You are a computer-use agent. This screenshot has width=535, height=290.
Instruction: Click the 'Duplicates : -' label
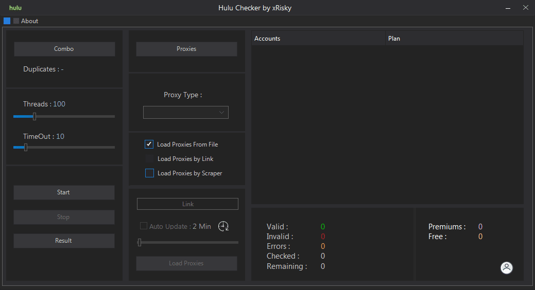coord(43,69)
